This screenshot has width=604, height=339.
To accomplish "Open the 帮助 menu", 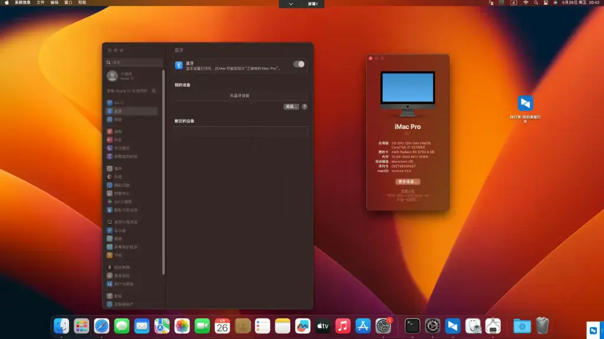I will [x=82, y=3].
